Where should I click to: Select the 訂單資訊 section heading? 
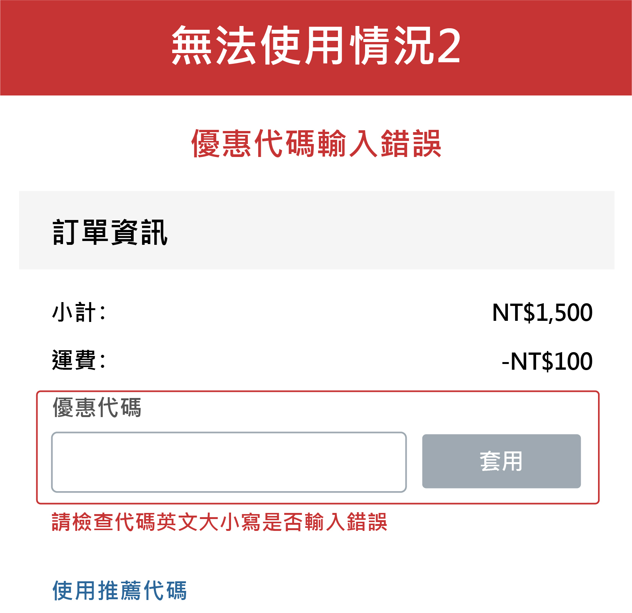[x=110, y=232]
